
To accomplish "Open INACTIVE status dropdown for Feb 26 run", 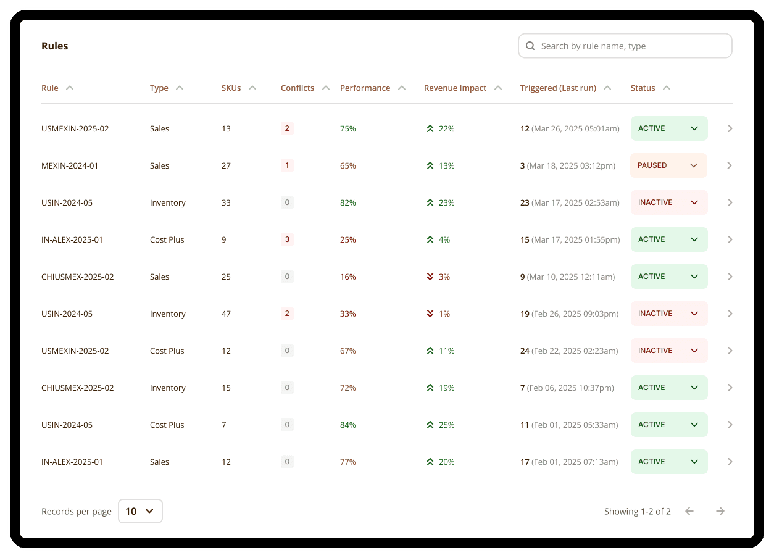I will (x=669, y=314).
